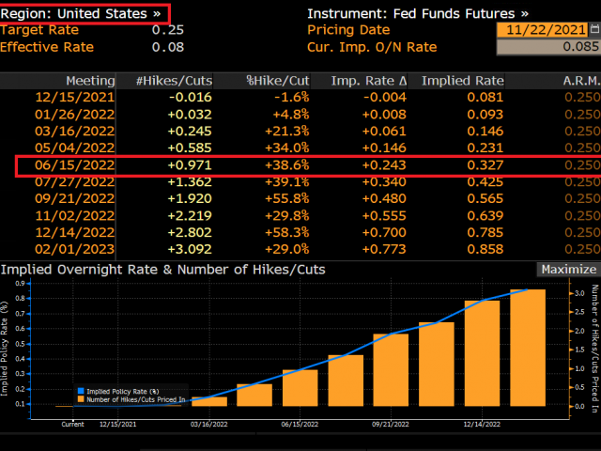
Task: Click the tallest orange bar in the chart
Action: pos(527,348)
